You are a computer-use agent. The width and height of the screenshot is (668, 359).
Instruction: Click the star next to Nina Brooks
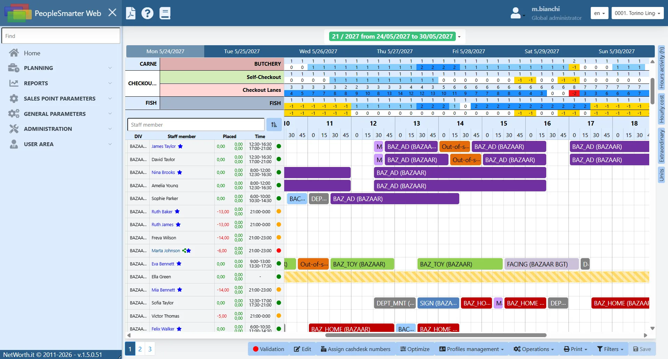[180, 173]
